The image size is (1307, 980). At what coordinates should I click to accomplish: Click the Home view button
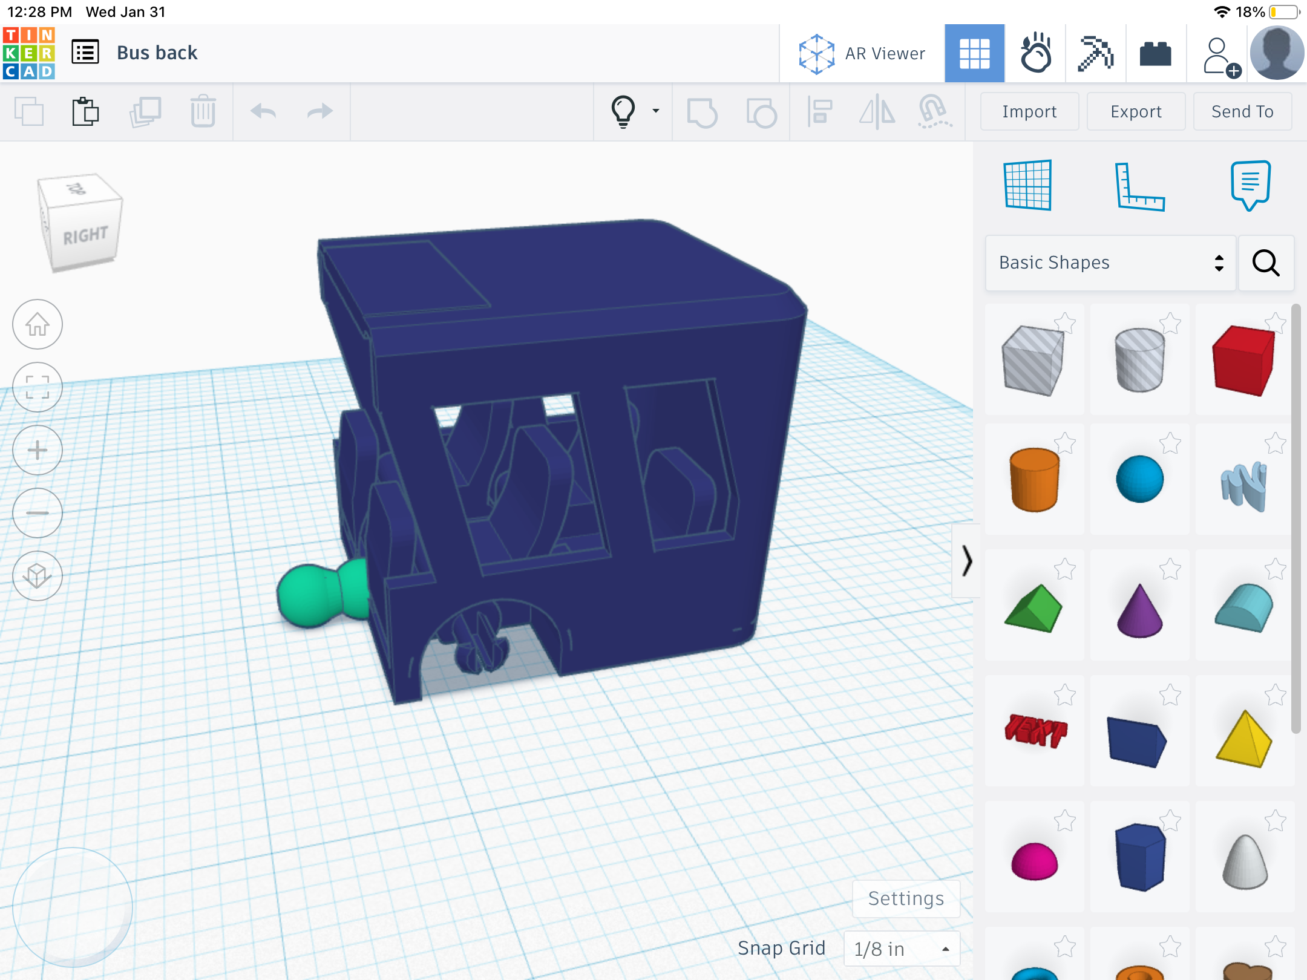click(x=38, y=325)
